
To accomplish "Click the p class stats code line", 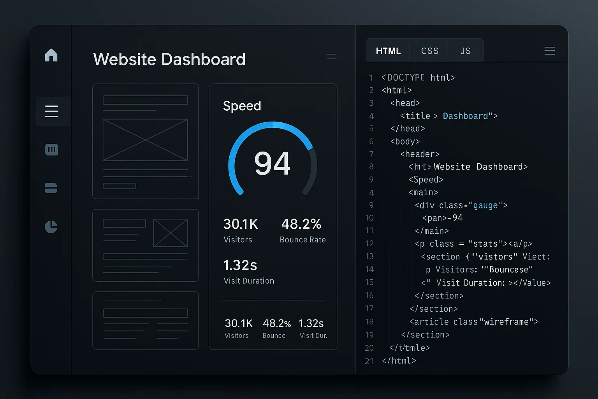I will click(473, 244).
